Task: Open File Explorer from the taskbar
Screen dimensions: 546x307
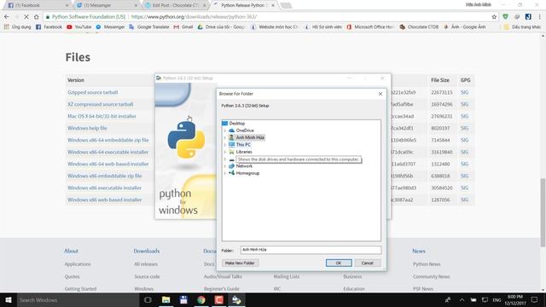Action: coord(166,300)
